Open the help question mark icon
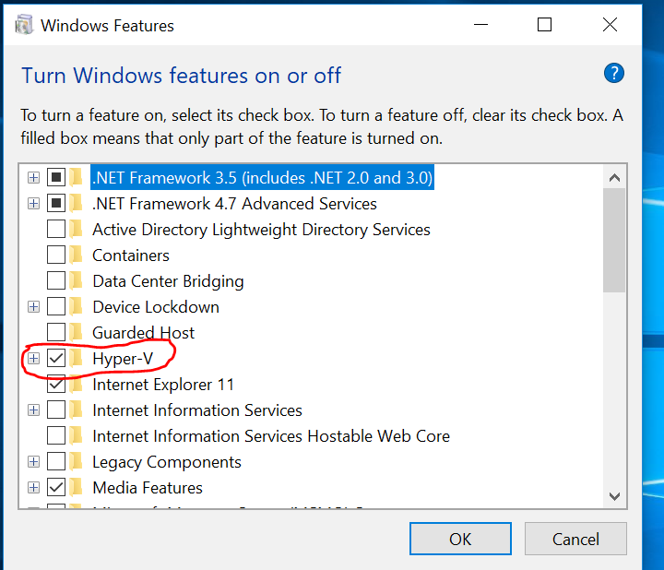664x570 pixels. tap(613, 73)
